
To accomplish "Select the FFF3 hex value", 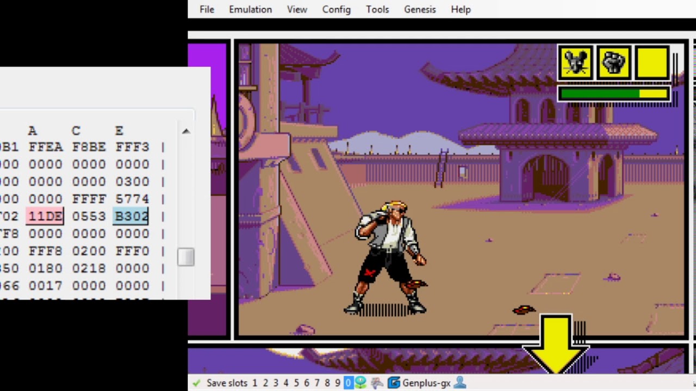I will point(132,147).
